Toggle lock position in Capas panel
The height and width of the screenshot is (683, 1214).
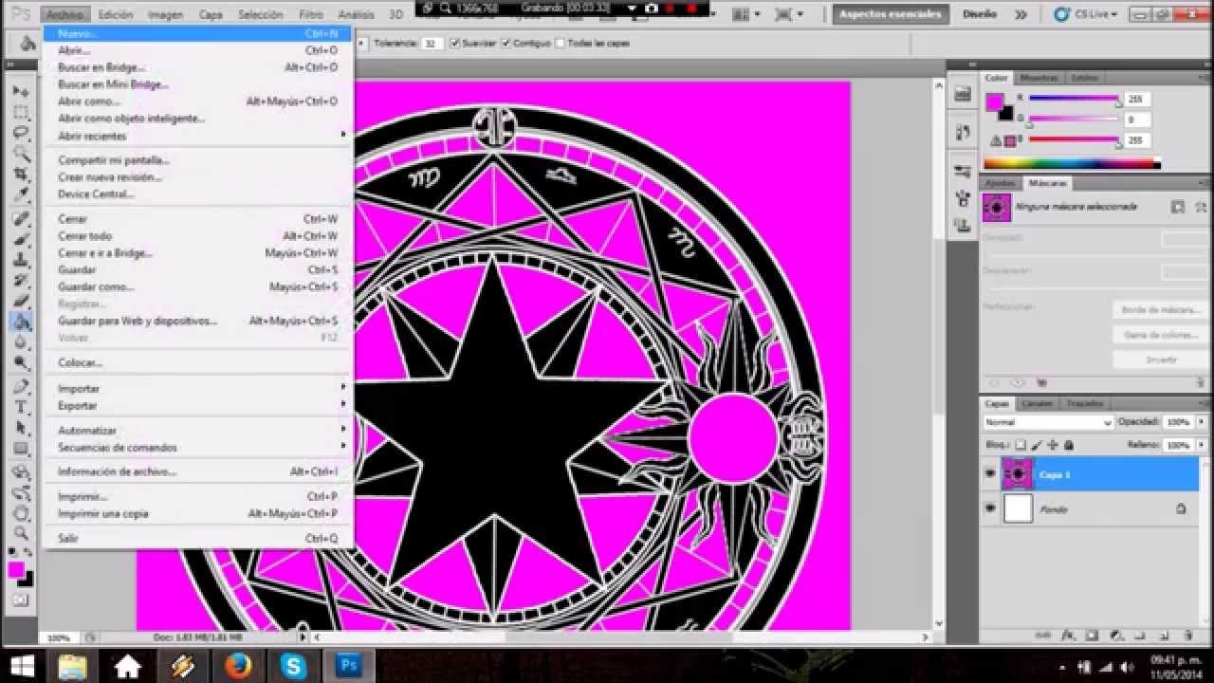[x=1053, y=445]
